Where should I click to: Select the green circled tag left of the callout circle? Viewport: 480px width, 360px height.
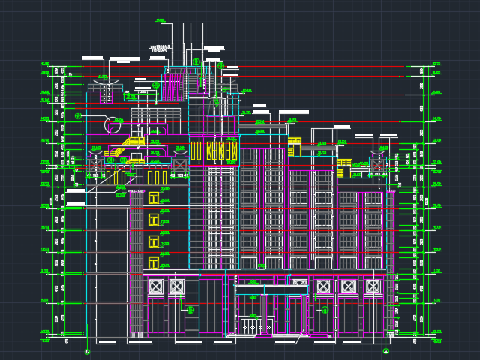coord(78,115)
